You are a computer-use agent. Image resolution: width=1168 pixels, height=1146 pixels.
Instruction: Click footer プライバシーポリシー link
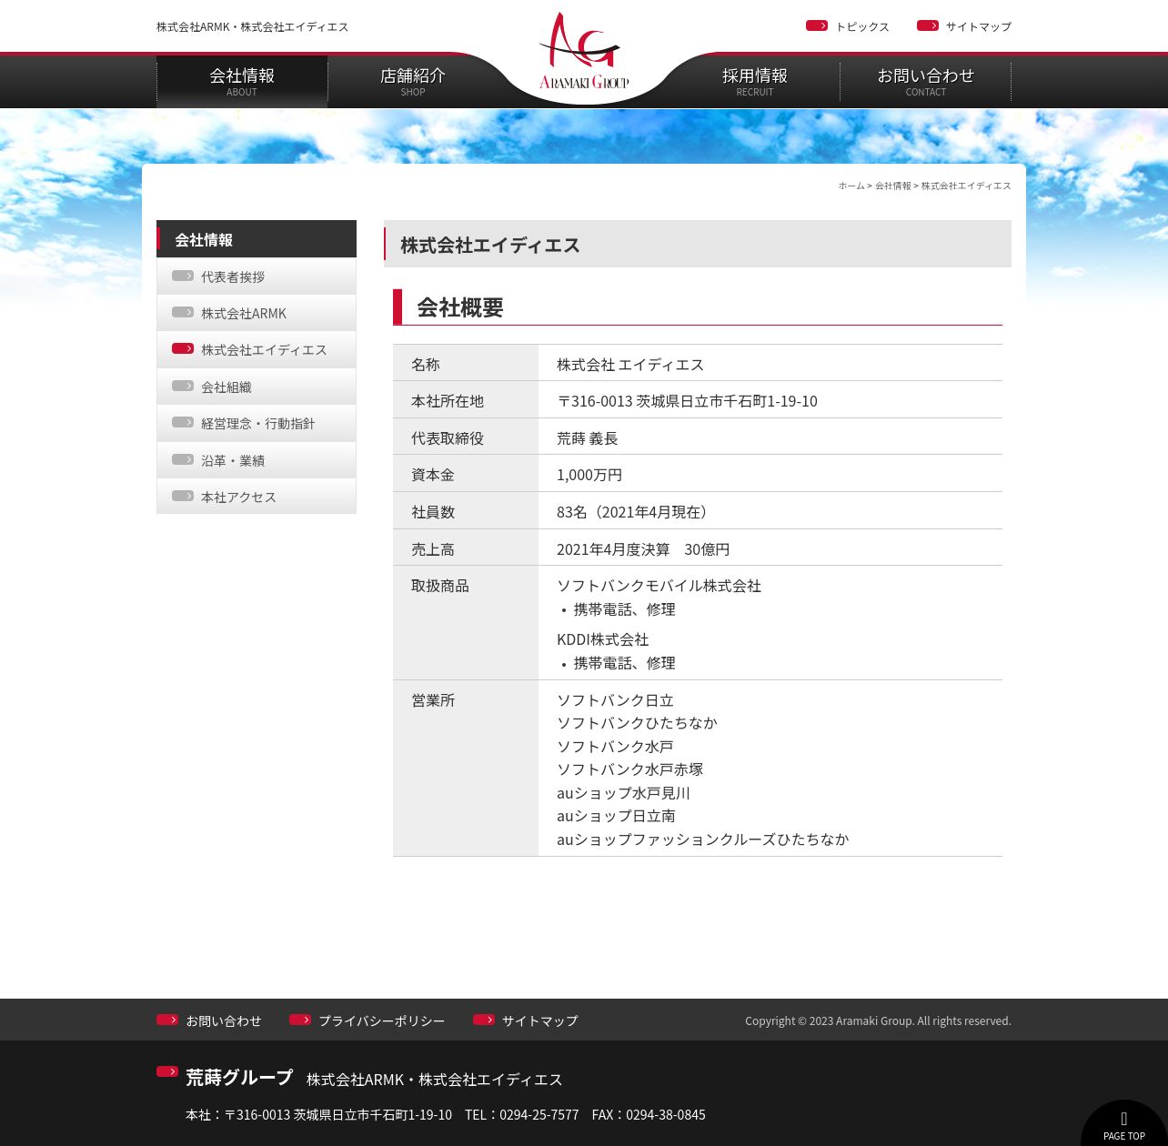coord(382,1020)
